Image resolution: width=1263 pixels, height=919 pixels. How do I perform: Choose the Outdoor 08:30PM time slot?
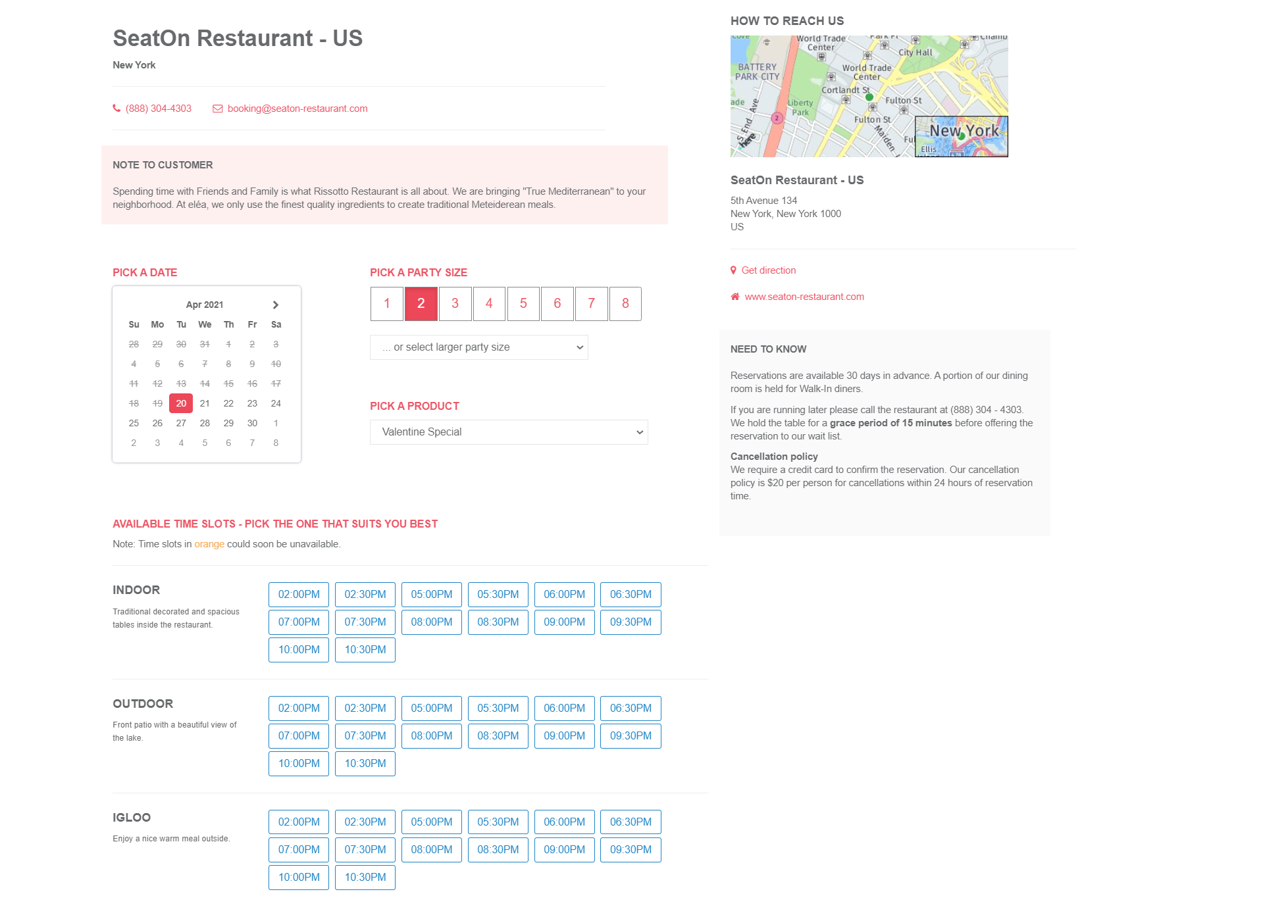498,736
